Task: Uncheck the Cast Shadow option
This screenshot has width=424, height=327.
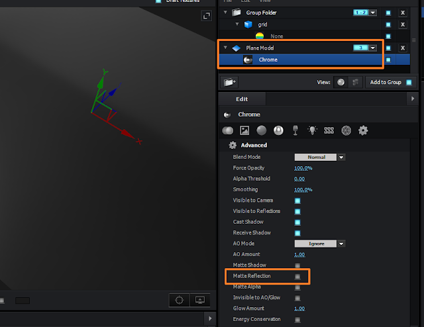Action: [x=297, y=222]
